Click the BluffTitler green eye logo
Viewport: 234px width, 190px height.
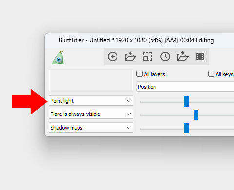pyautogui.click(x=58, y=57)
